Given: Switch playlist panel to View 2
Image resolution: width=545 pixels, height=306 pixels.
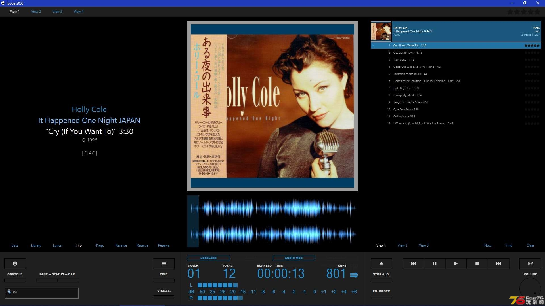Looking at the screenshot, I should point(403,245).
